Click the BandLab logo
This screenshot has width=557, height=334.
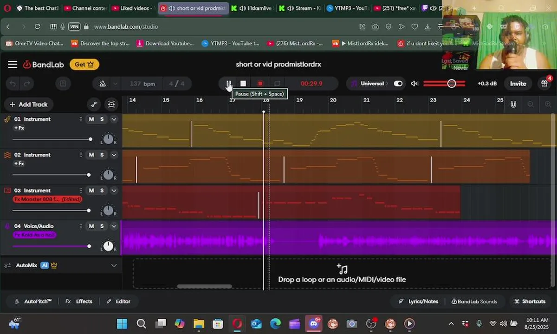point(44,64)
